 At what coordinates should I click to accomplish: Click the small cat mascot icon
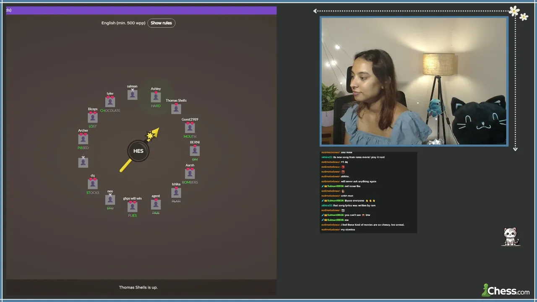(x=511, y=237)
